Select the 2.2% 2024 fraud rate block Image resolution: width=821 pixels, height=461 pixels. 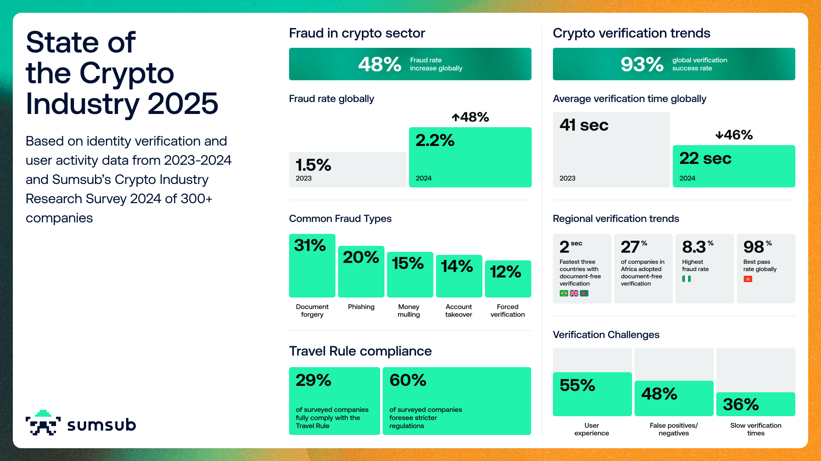point(470,157)
